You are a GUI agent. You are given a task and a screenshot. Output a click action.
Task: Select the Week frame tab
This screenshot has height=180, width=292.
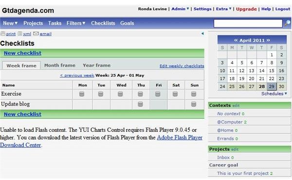[21, 66]
